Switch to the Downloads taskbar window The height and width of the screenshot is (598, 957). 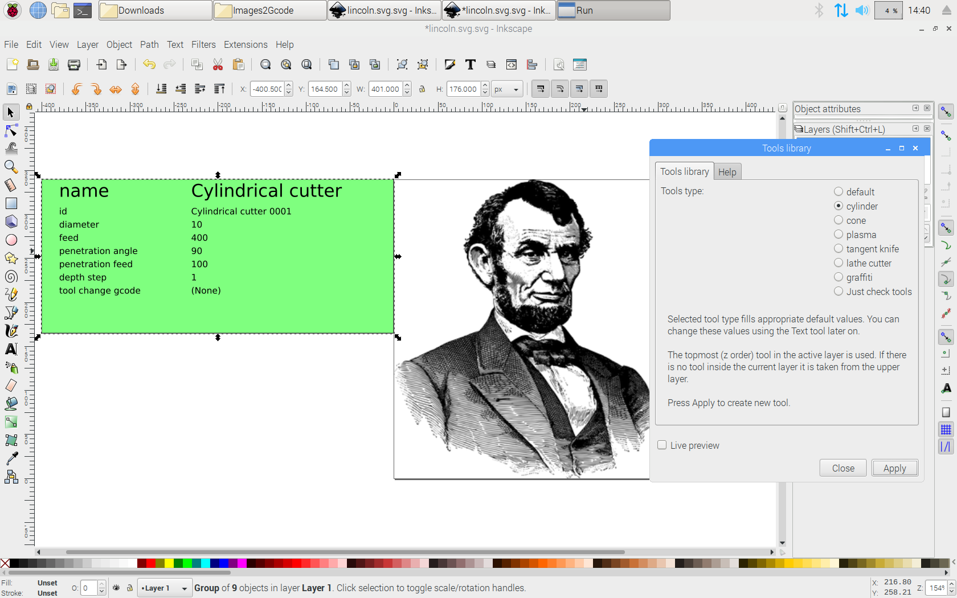156,10
